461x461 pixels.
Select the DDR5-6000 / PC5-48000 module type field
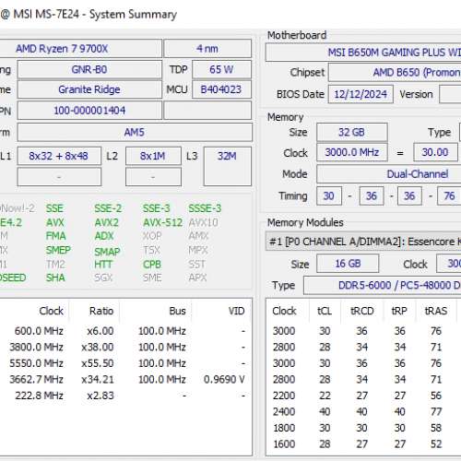click(x=383, y=285)
